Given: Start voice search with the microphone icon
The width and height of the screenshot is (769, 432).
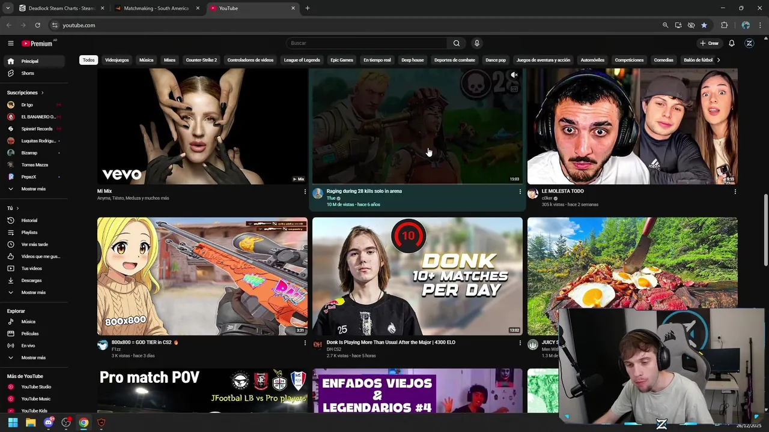Looking at the screenshot, I should pos(477,43).
